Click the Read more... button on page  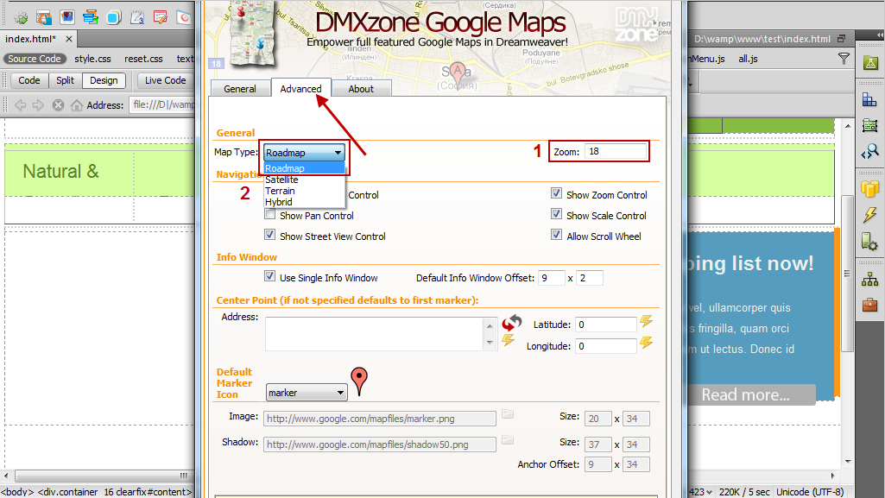tap(750, 394)
